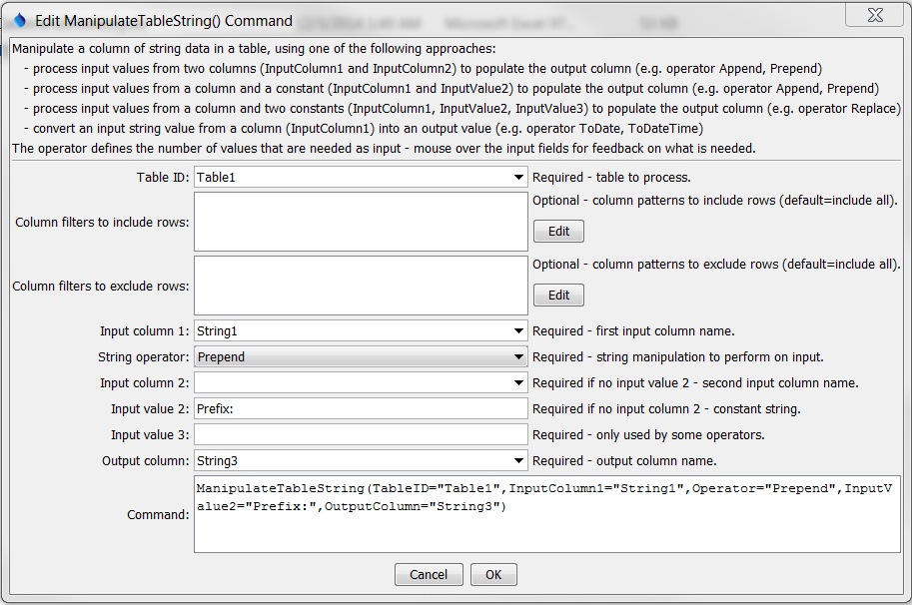Screen dimensions: 912x605
Task: Click 'Required - only used by some operators.' text
Action: point(648,434)
